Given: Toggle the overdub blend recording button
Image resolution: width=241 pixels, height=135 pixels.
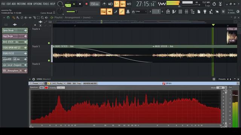Looking at the screenshot, I should [123, 4].
